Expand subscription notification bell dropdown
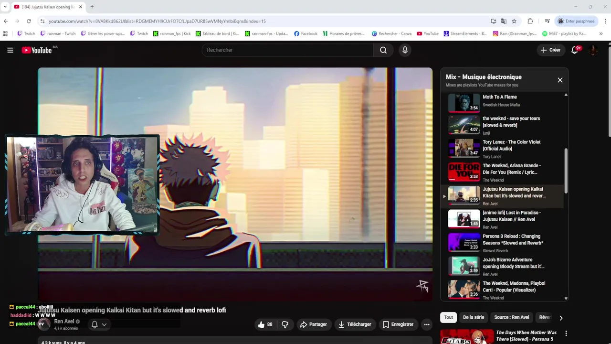611x344 pixels. [x=99, y=324]
